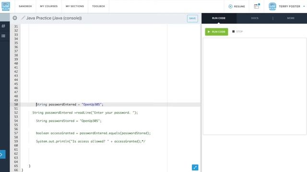Viewport: 307px width, 172px height.
Task: Open the More tab
Action: coord(291,18)
